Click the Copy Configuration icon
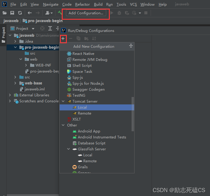Image resolution: width=210 pixels, height=196 pixels. (78, 38)
